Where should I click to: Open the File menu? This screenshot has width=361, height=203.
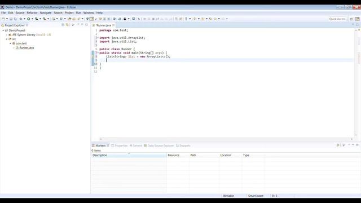3,12
